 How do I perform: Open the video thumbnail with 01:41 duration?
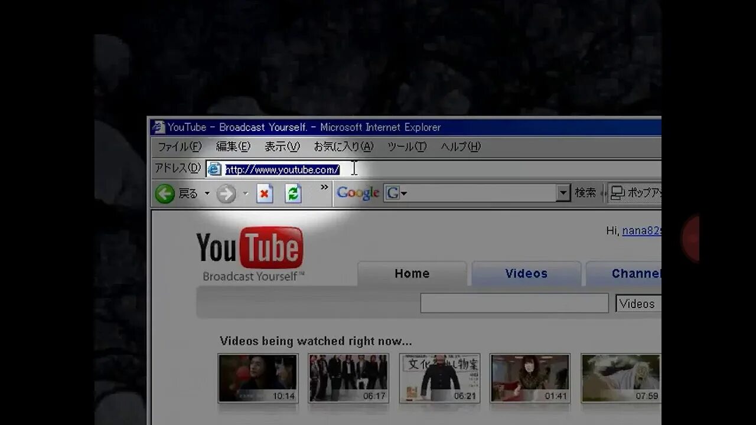point(530,378)
